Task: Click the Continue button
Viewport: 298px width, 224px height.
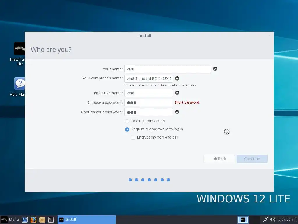Action: coord(252,159)
